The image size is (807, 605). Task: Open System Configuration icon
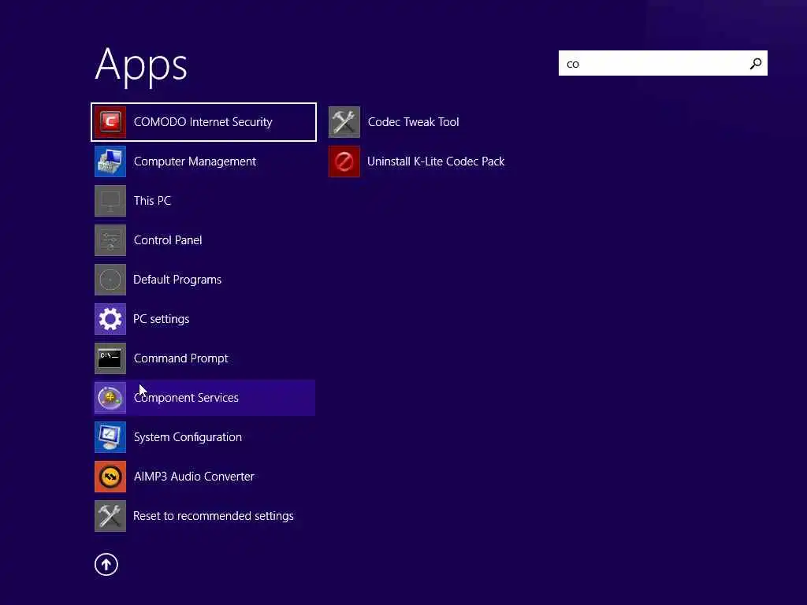coord(110,437)
